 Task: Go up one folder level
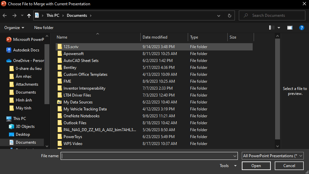pyautogui.click(x=29, y=15)
